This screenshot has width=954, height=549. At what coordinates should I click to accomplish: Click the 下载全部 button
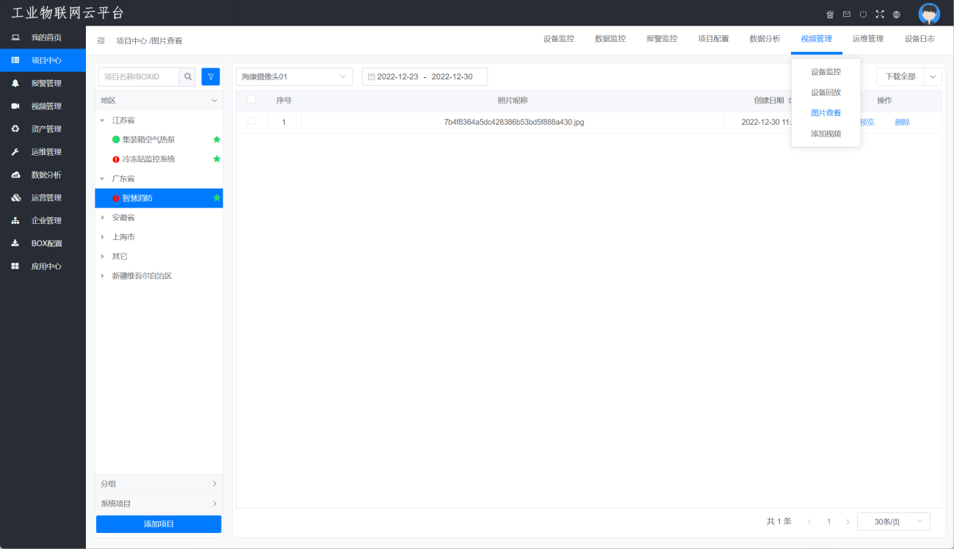click(900, 76)
